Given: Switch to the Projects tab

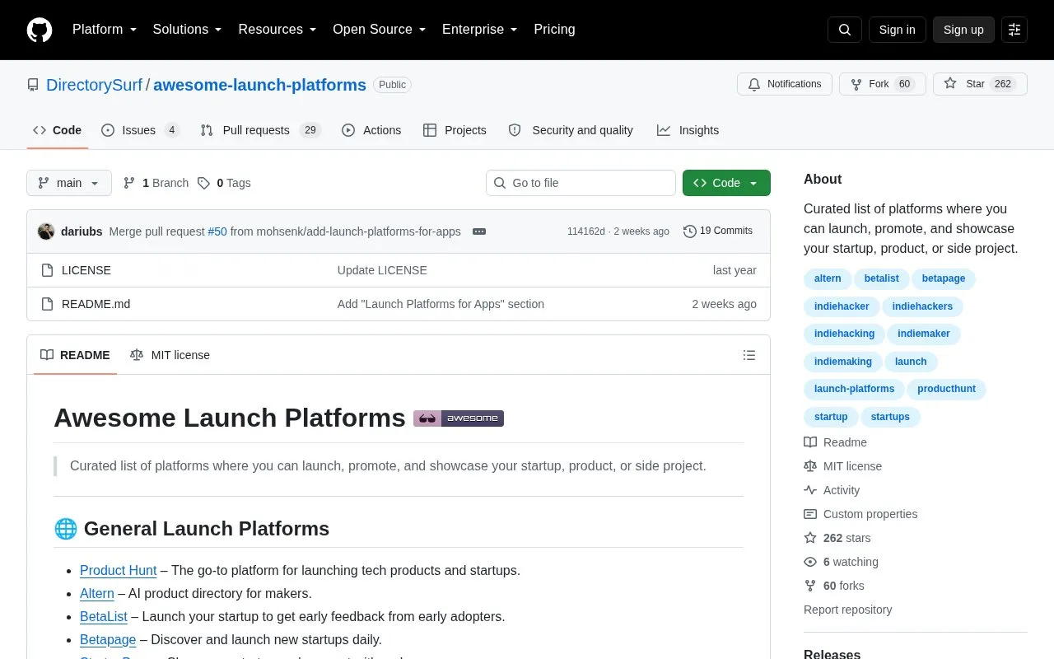Looking at the screenshot, I should tap(455, 130).
